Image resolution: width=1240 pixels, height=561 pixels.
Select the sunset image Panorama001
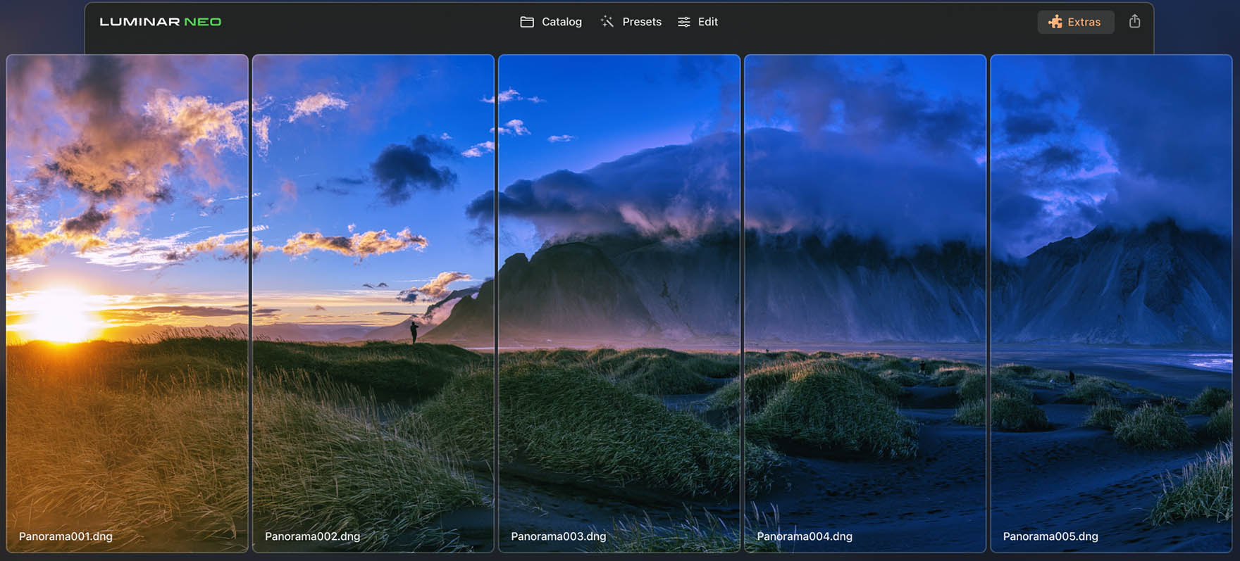(x=128, y=282)
